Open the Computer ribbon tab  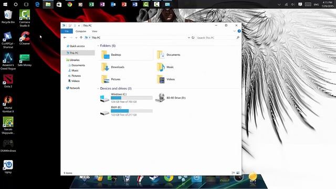coord(81,31)
